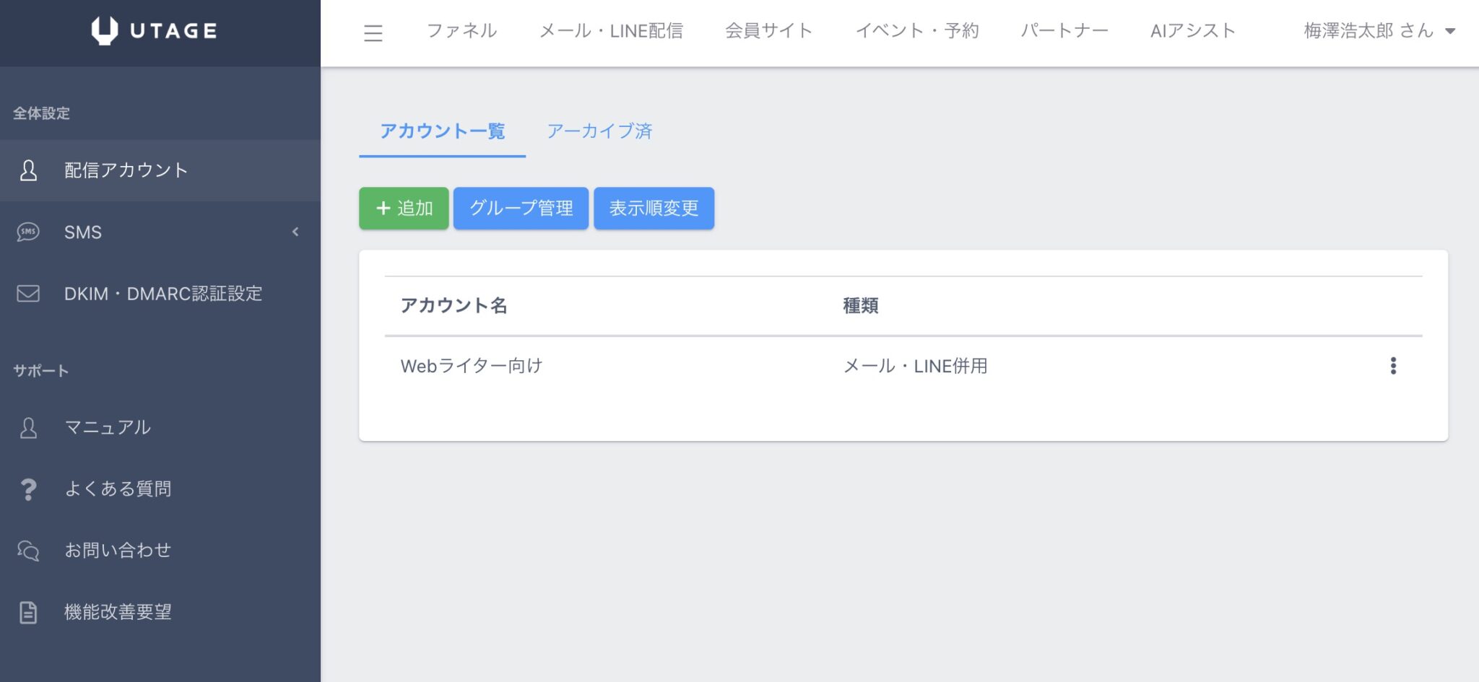The width and height of the screenshot is (1479, 682).
Task: Click the SMS speech bubble icon
Action: 28,231
